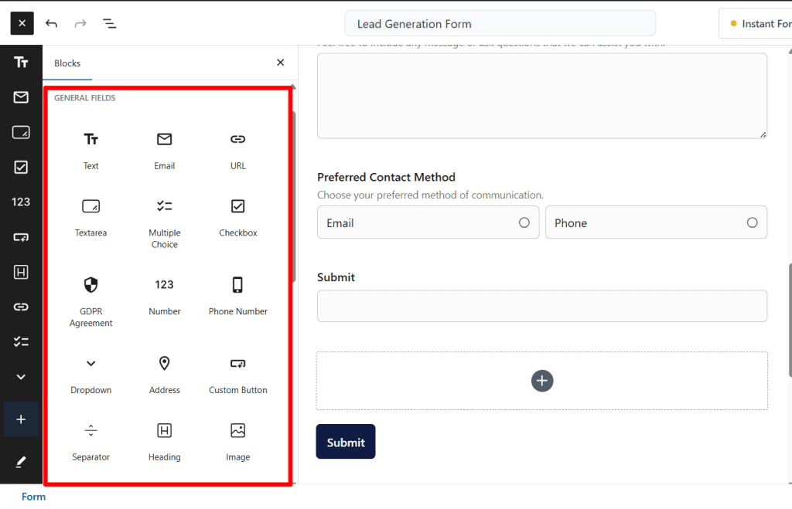Click the Lead Generation Form title field
Image resolution: width=792 pixels, height=509 pixels.
click(x=500, y=24)
